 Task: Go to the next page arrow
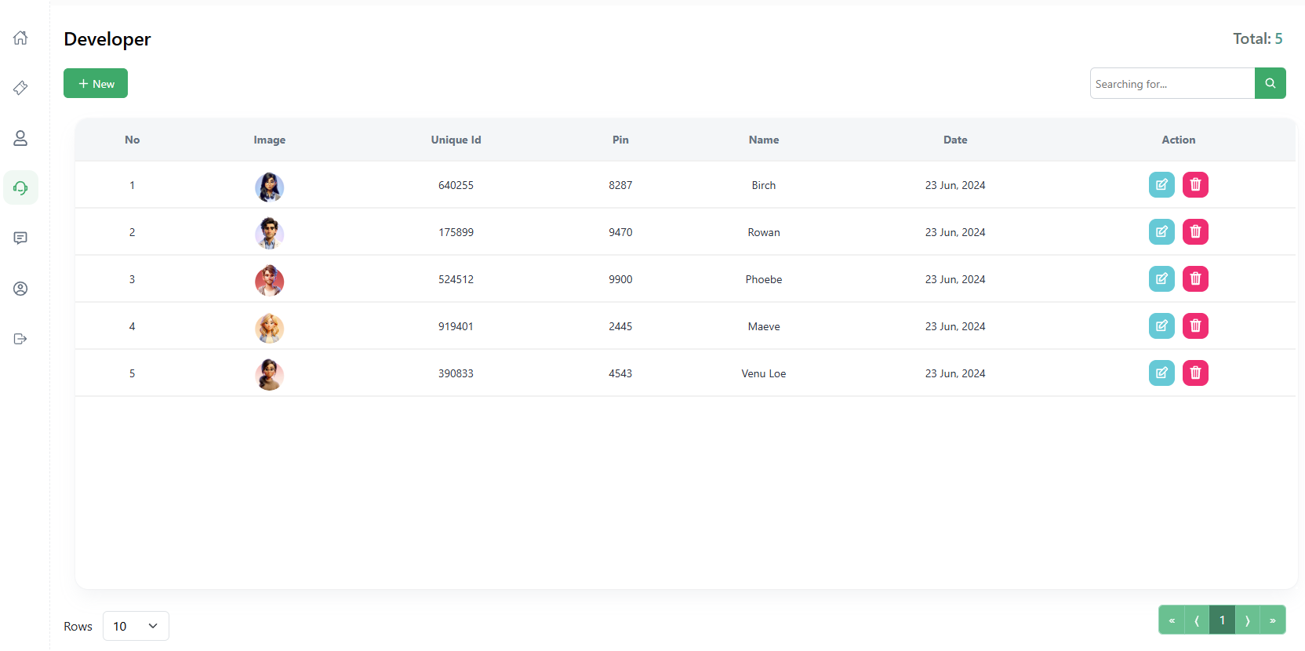[1247, 620]
